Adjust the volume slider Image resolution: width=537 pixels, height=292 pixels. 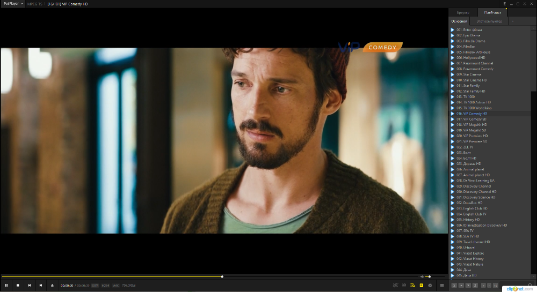pos(436,276)
